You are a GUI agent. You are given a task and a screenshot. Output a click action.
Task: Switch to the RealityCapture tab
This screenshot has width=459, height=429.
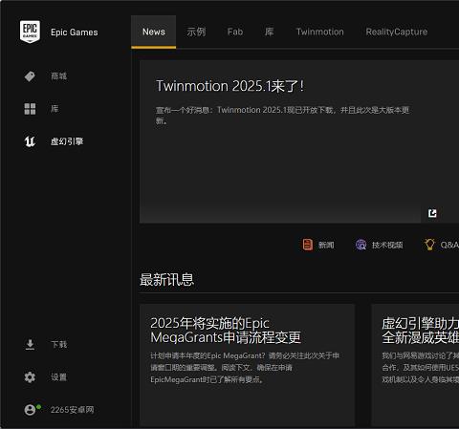397,32
